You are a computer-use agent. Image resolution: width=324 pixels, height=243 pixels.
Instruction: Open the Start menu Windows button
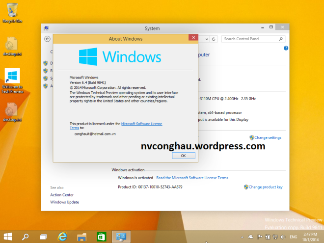point(8,237)
